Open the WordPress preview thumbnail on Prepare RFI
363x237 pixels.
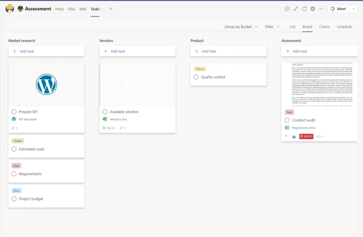click(46, 84)
